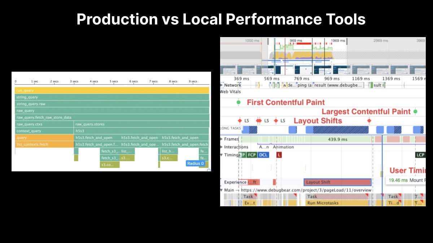Click the DCL badge in the Timings track
This screenshot has width=433, height=243.
point(263,154)
